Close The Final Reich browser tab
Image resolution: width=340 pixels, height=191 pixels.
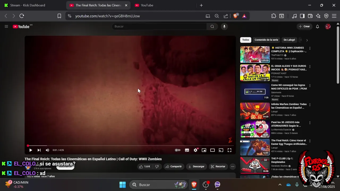126,5
